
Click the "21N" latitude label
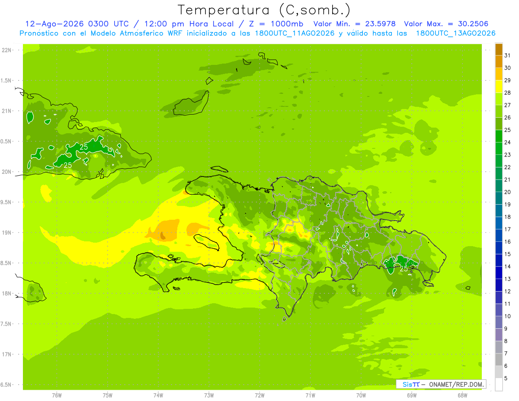pyautogui.click(x=6, y=111)
